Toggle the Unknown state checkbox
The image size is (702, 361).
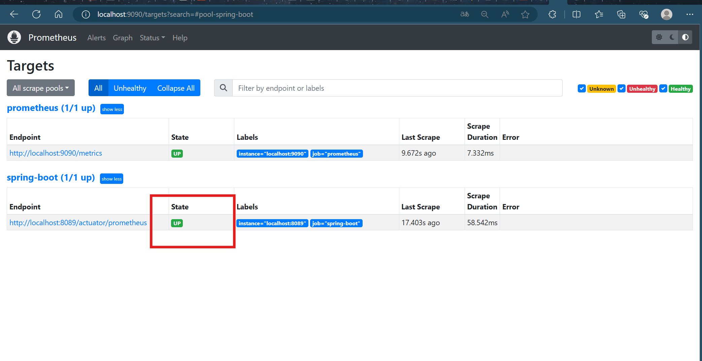581,88
